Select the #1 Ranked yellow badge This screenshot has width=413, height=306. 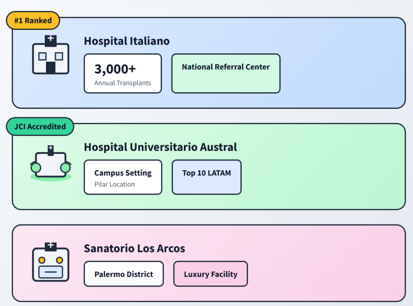pos(33,21)
